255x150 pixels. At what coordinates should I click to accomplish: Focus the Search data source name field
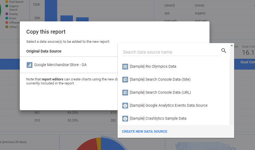click(171, 52)
